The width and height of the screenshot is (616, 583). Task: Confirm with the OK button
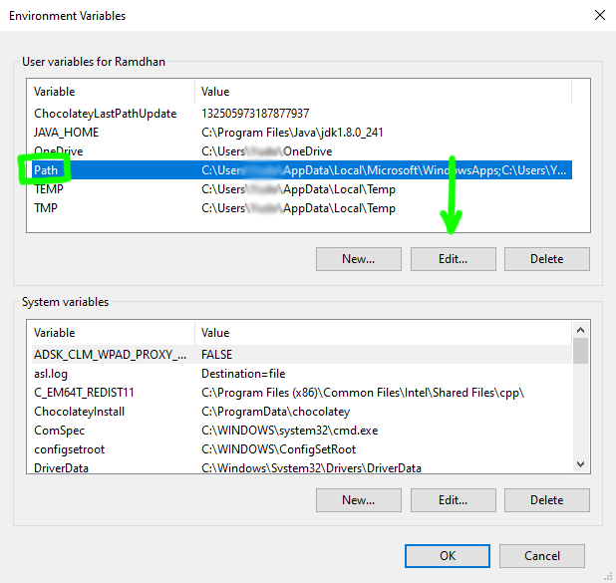tap(448, 556)
